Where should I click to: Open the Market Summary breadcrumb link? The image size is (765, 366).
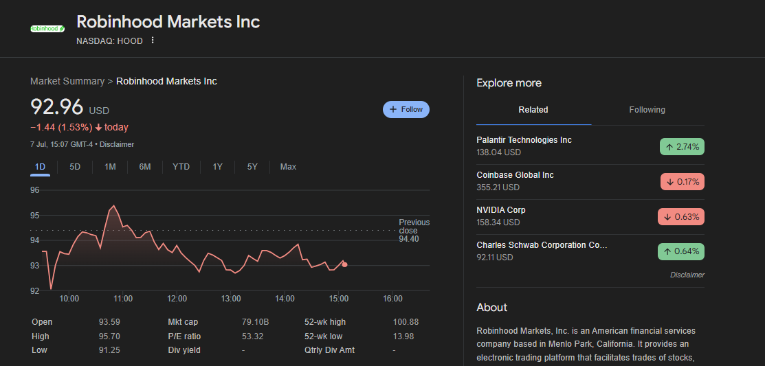(67, 81)
